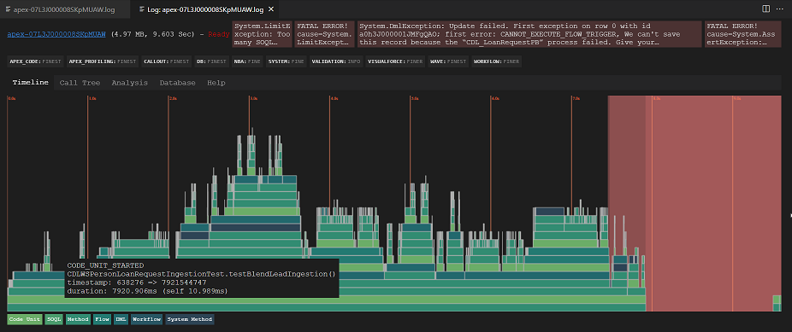The height and width of the screenshot is (332, 792).
Task: Click the System Method legend swatch
Action: pos(190,319)
